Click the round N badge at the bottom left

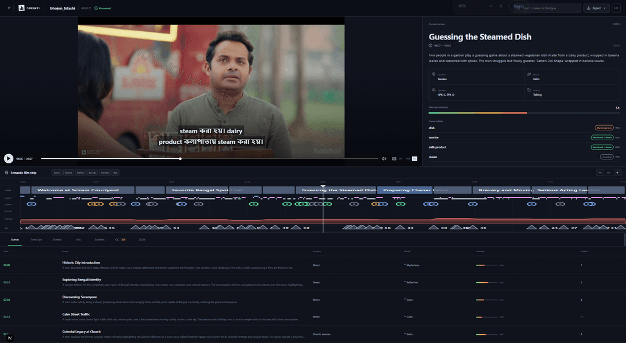click(10, 338)
